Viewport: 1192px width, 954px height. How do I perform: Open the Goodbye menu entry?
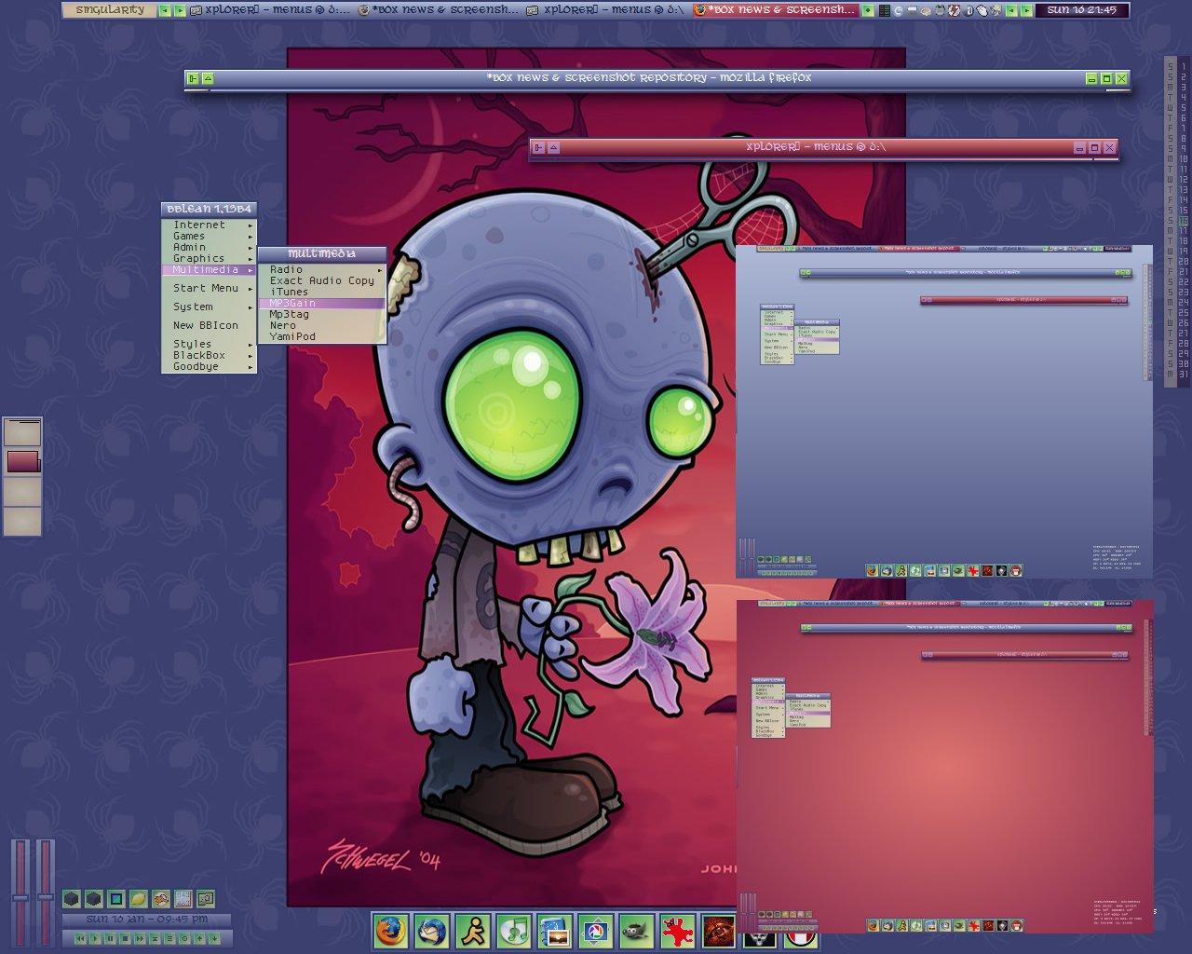(x=209, y=366)
